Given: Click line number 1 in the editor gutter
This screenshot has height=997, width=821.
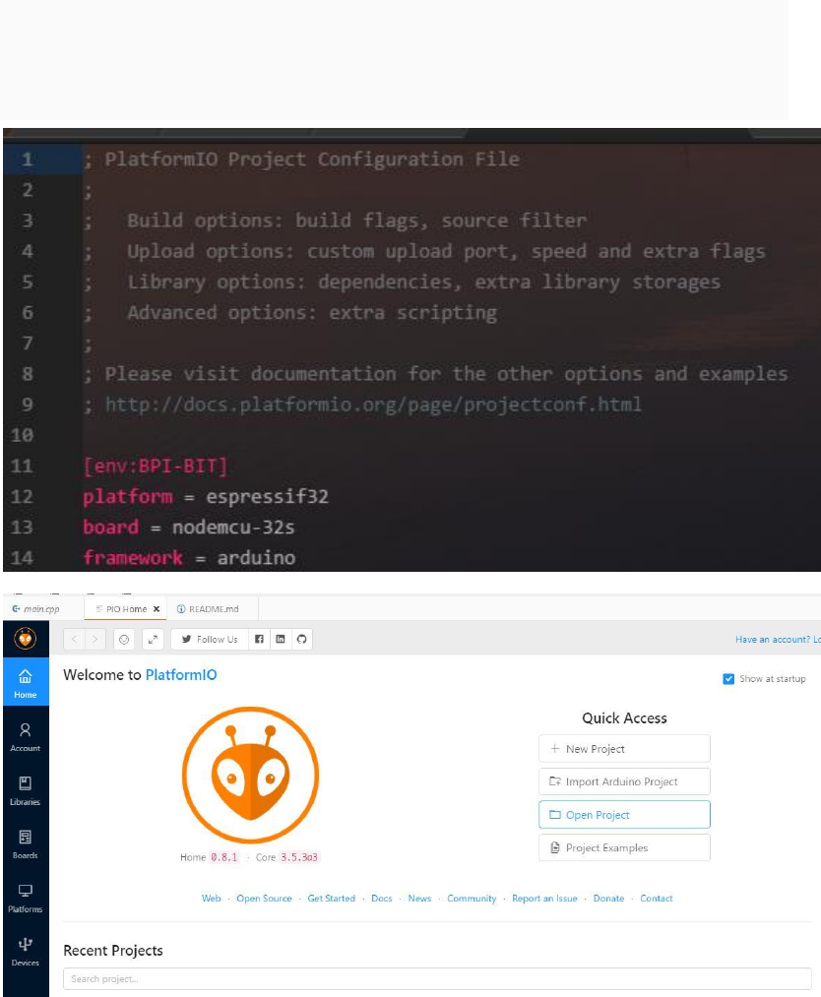Looking at the screenshot, I should pyautogui.click(x=28, y=159).
